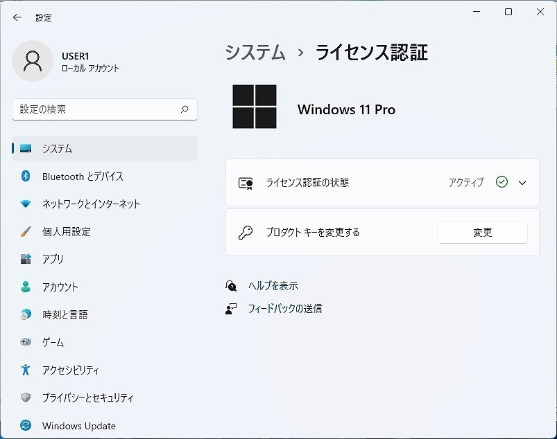Screen dimensions: 557x439
Task: Open 時刻と言語 settings icon
Action: pos(25,315)
